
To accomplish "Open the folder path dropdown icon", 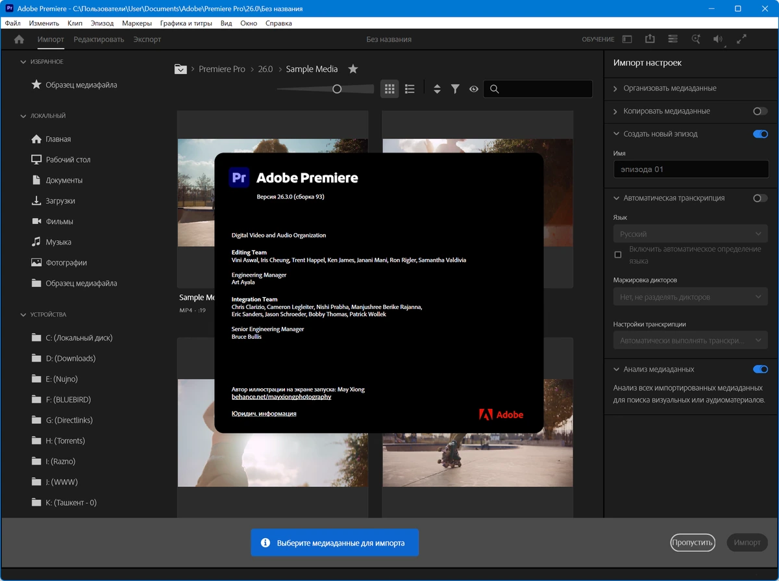I will 180,69.
